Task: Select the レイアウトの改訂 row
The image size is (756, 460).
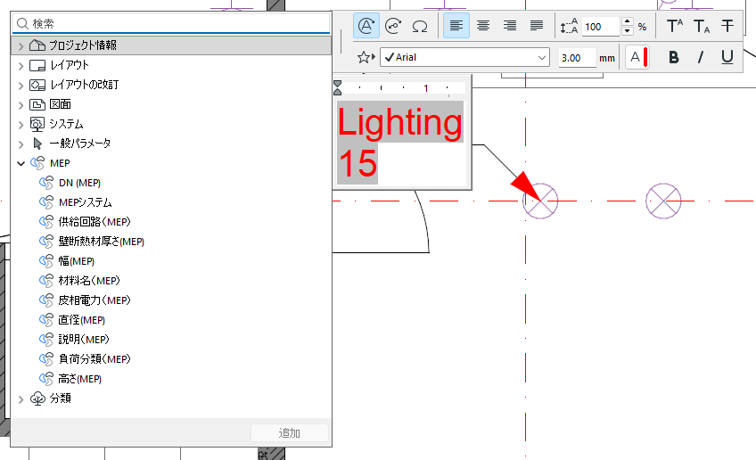Action: click(171, 85)
